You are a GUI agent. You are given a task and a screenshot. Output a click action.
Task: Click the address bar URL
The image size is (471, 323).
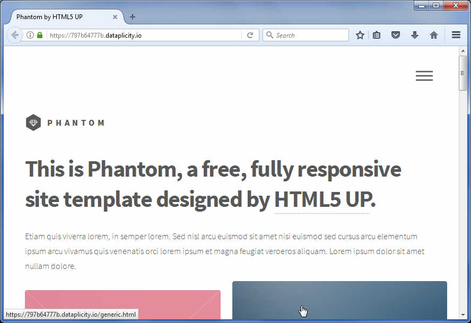coord(143,36)
